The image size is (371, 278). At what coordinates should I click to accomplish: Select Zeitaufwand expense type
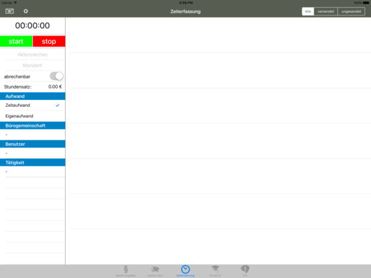click(33, 105)
